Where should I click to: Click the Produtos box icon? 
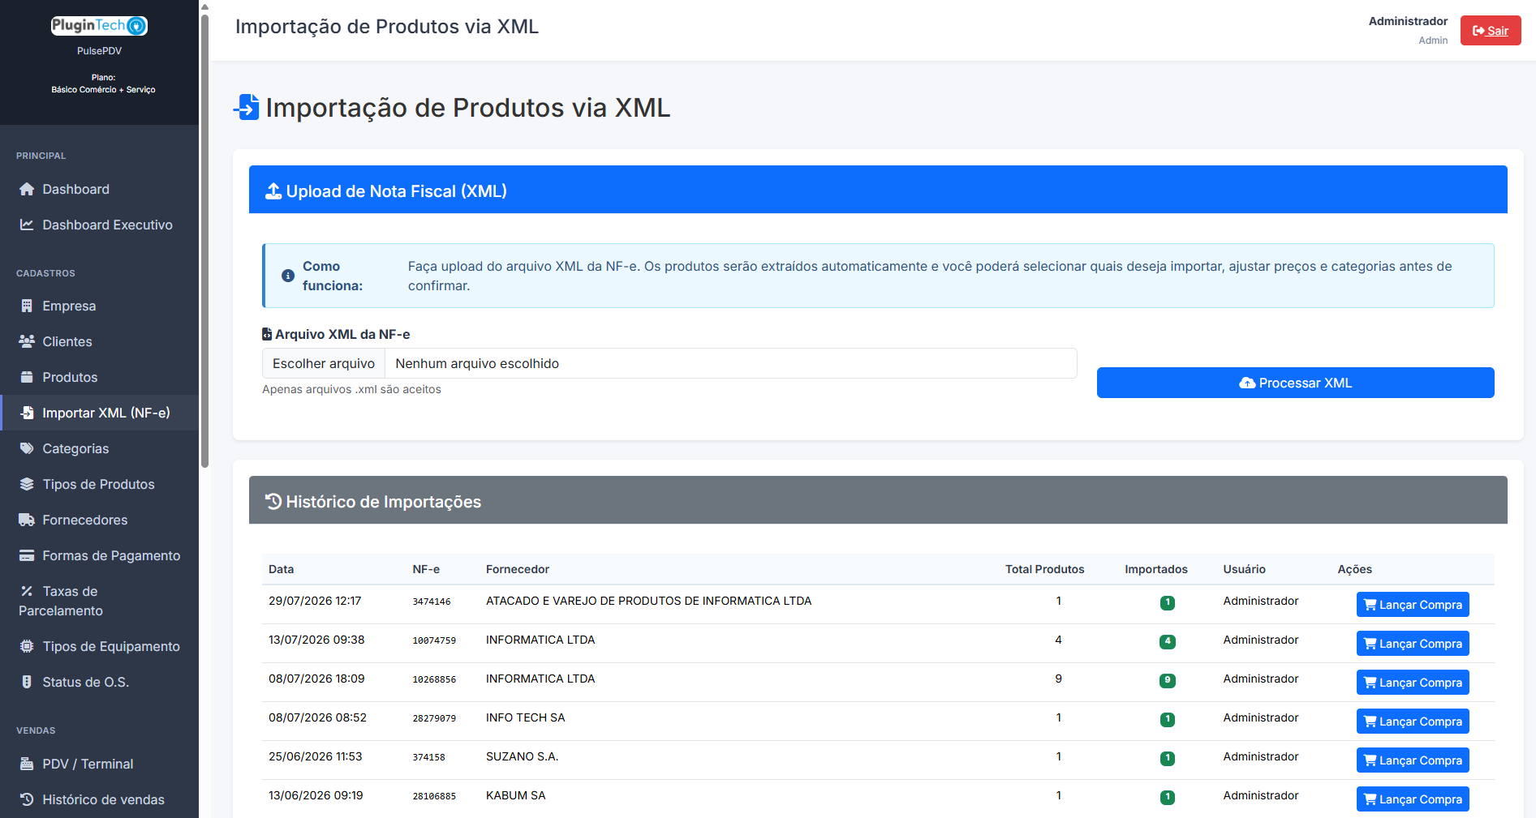coord(27,377)
